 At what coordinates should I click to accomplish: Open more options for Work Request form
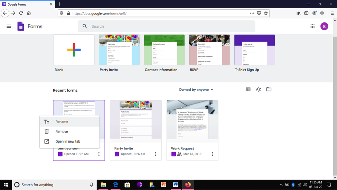pyautogui.click(x=212, y=154)
